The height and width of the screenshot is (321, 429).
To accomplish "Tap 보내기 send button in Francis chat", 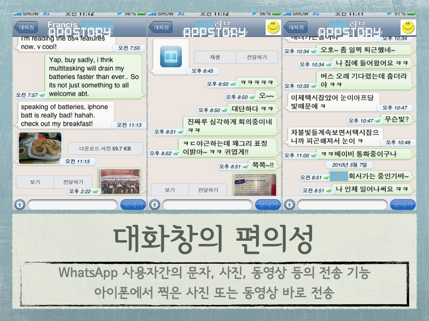I will click(x=133, y=204).
